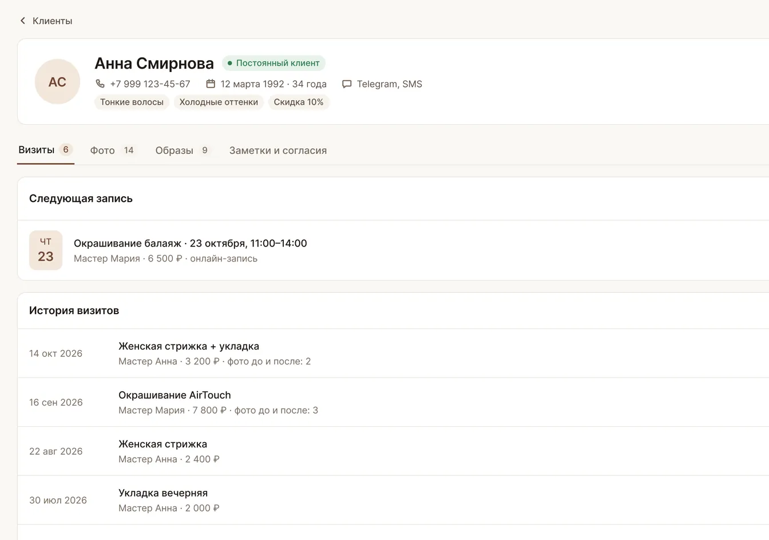Select the Холодные оттенки tag
This screenshot has height=540, width=769.
[x=219, y=102]
